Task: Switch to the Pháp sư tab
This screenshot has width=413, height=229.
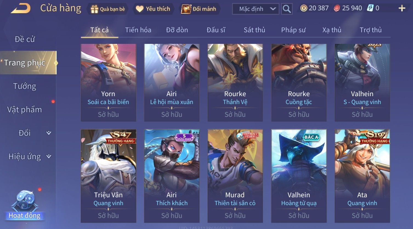Action: point(293,30)
